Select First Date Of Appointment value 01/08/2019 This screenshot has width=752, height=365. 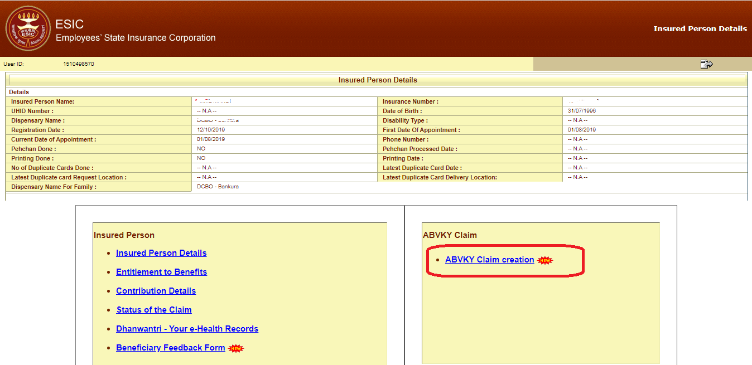pyautogui.click(x=582, y=130)
